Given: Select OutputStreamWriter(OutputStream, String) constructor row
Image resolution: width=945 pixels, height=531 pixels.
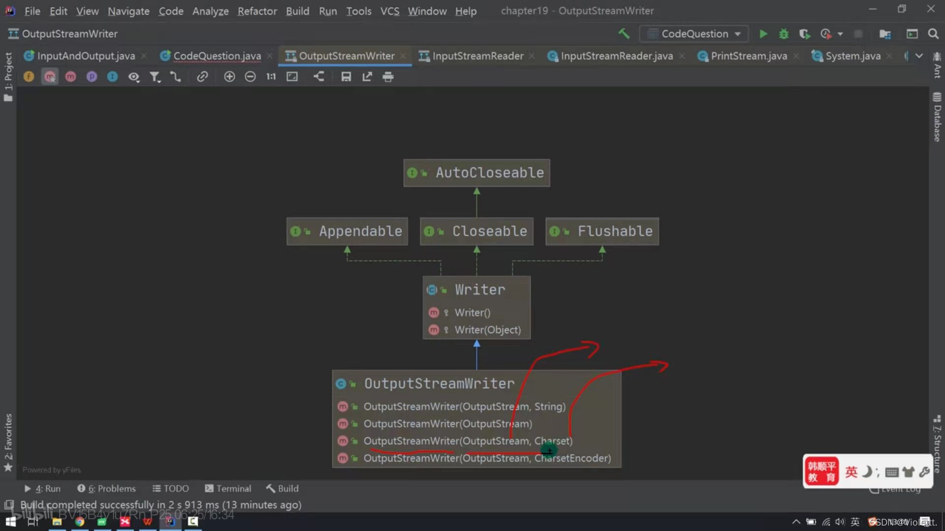Looking at the screenshot, I should [x=476, y=407].
